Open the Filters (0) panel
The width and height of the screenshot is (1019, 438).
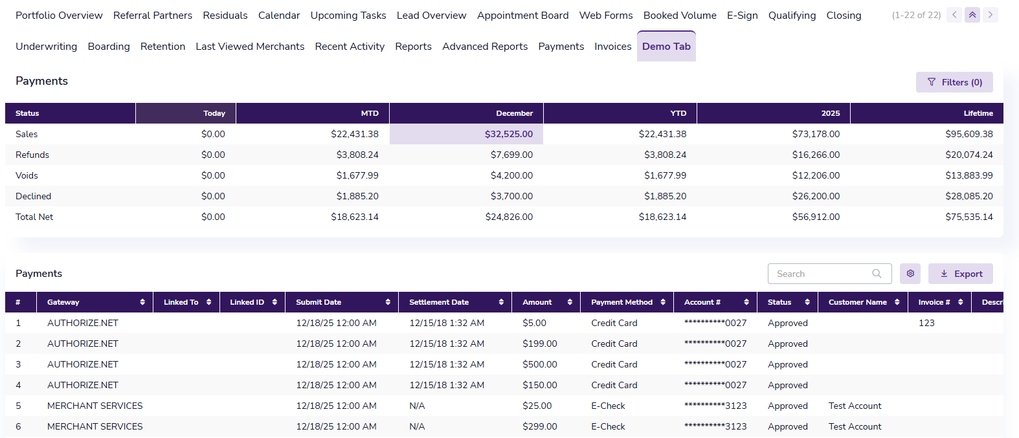pyautogui.click(x=954, y=82)
